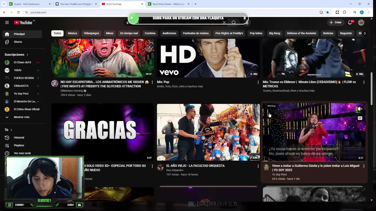This screenshot has height=211, width=376.
Task: Select the Five Nights at Freddy's chip
Action: coord(229,33)
